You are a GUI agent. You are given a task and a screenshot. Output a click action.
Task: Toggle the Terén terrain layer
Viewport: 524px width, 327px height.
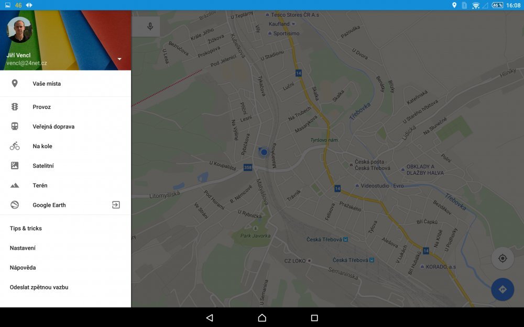[14, 185]
